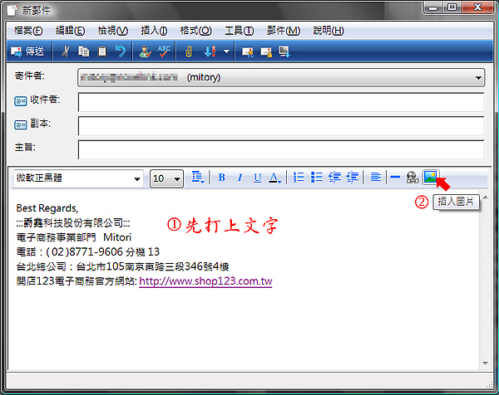This screenshot has height=395, width=499.
Task: Toggle italic formatting
Action: point(240,178)
